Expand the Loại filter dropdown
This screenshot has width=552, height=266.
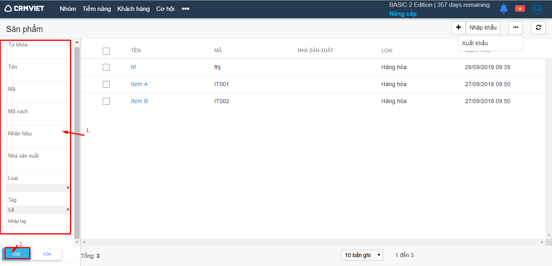coord(38,188)
